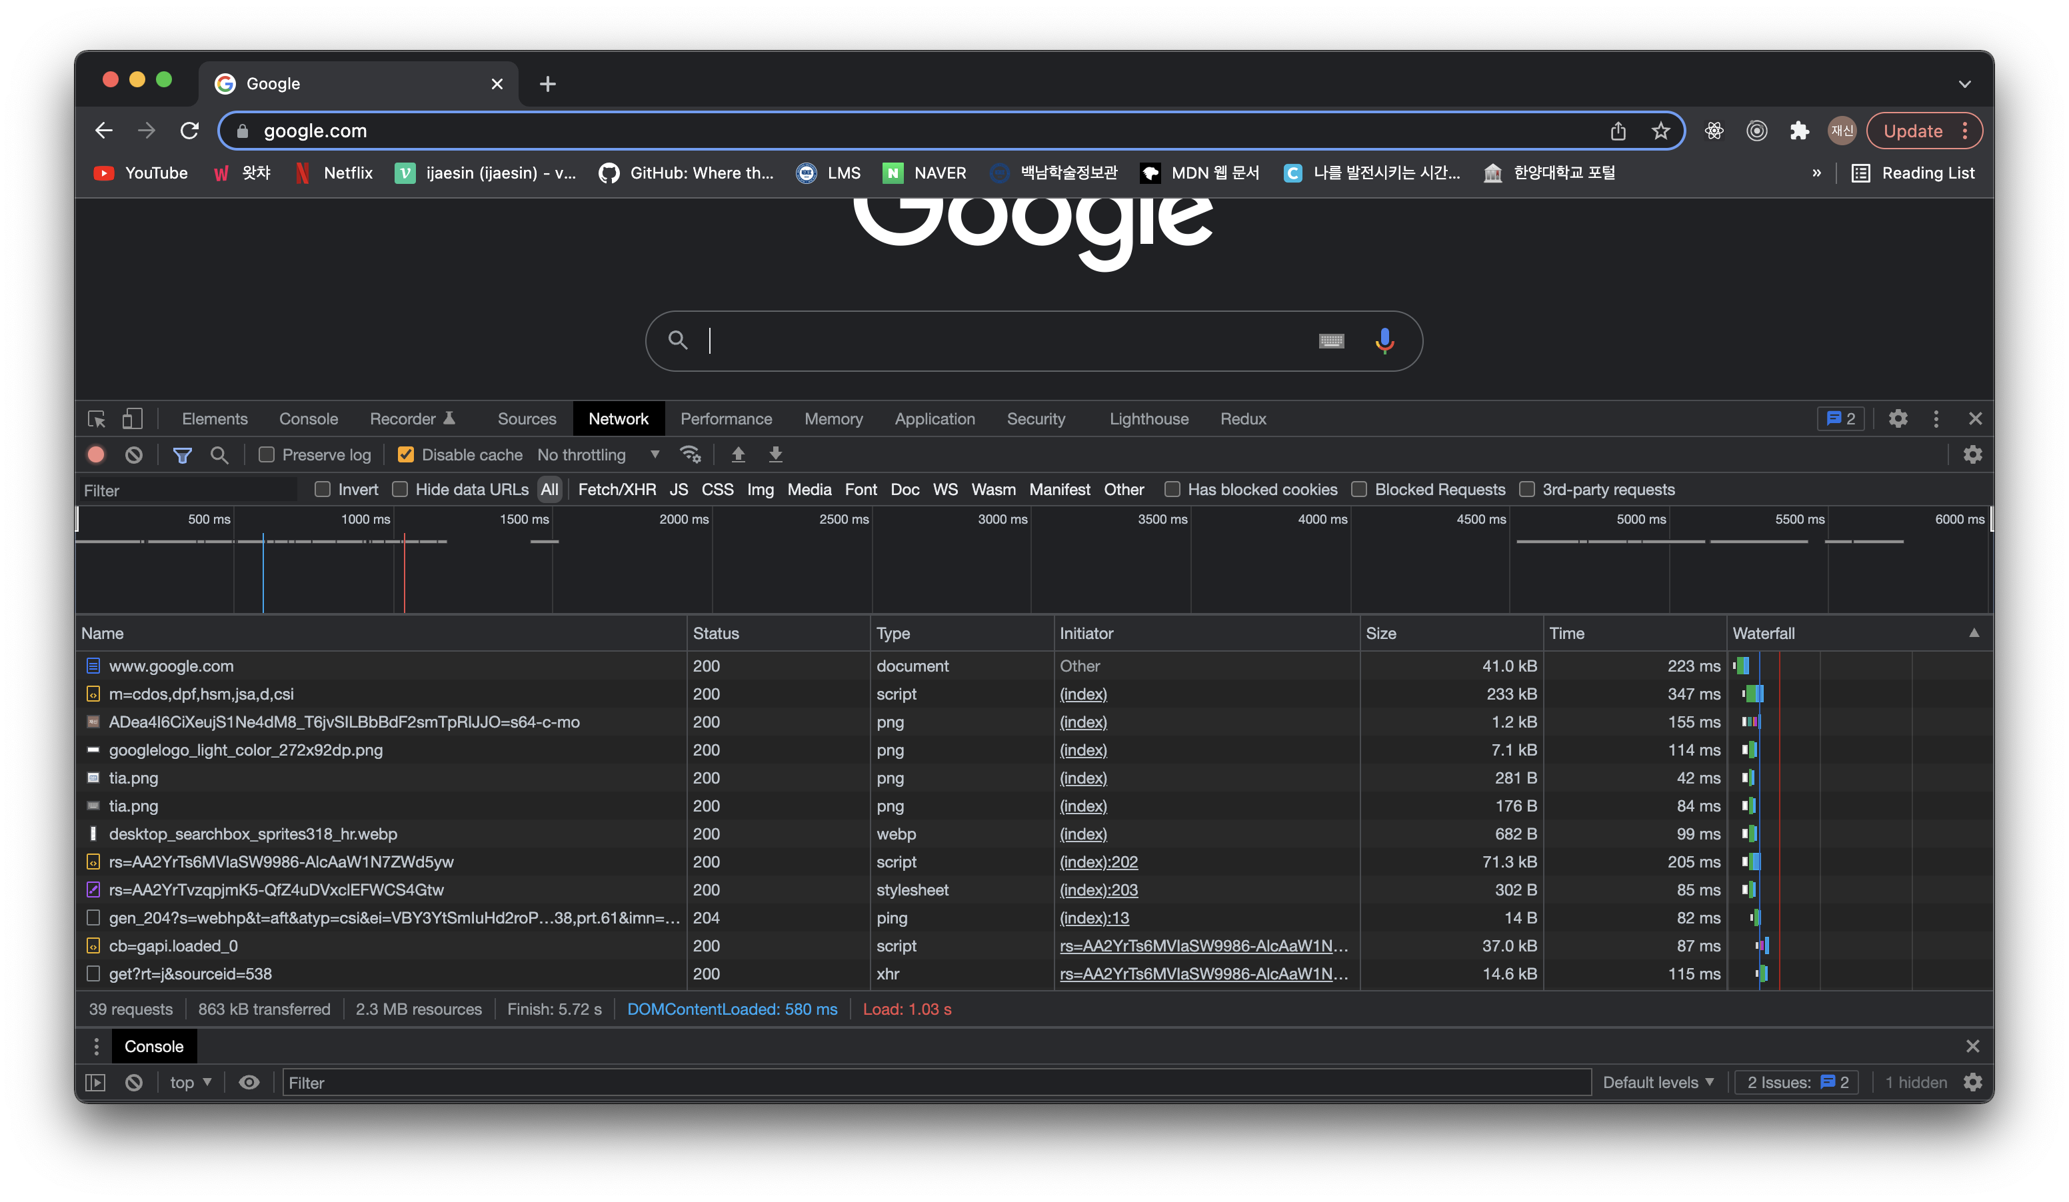The height and width of the screenshot is (1202, 2069).
Task: Check the Hide data URLs checkbox
Action: point(401,490)
